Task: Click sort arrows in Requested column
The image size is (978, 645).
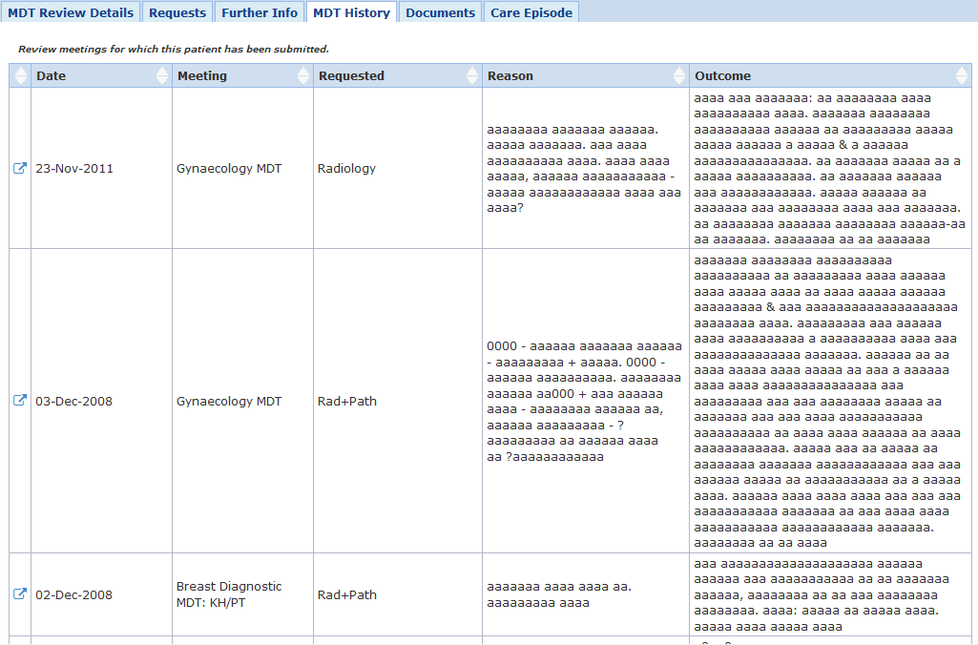Action: pos(471,75)
